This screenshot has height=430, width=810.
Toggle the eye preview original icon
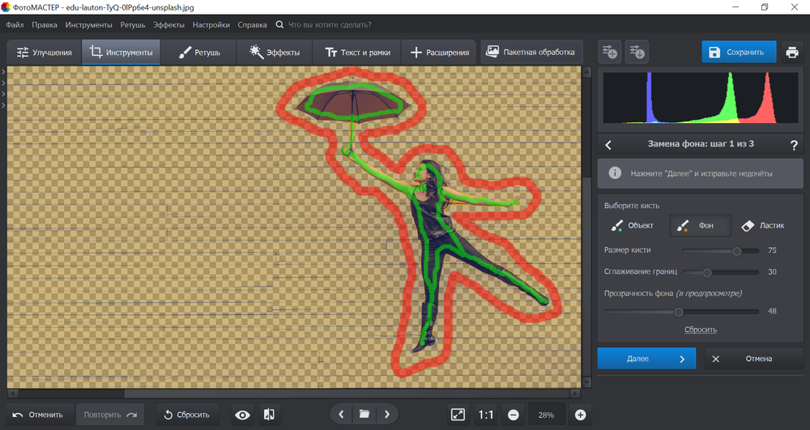tap(242, 415)
